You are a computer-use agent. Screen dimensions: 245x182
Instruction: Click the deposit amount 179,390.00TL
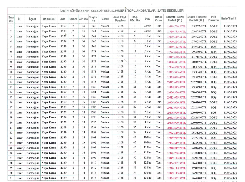(198, 52)
